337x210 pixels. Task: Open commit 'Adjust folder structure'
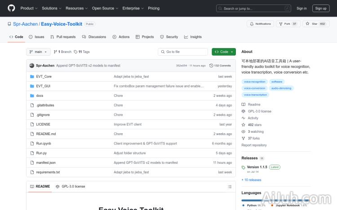coord(129,153)
